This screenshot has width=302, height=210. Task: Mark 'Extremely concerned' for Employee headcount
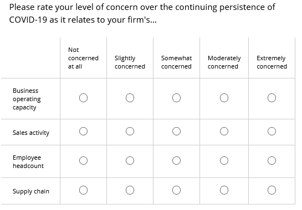coord(272,161)
